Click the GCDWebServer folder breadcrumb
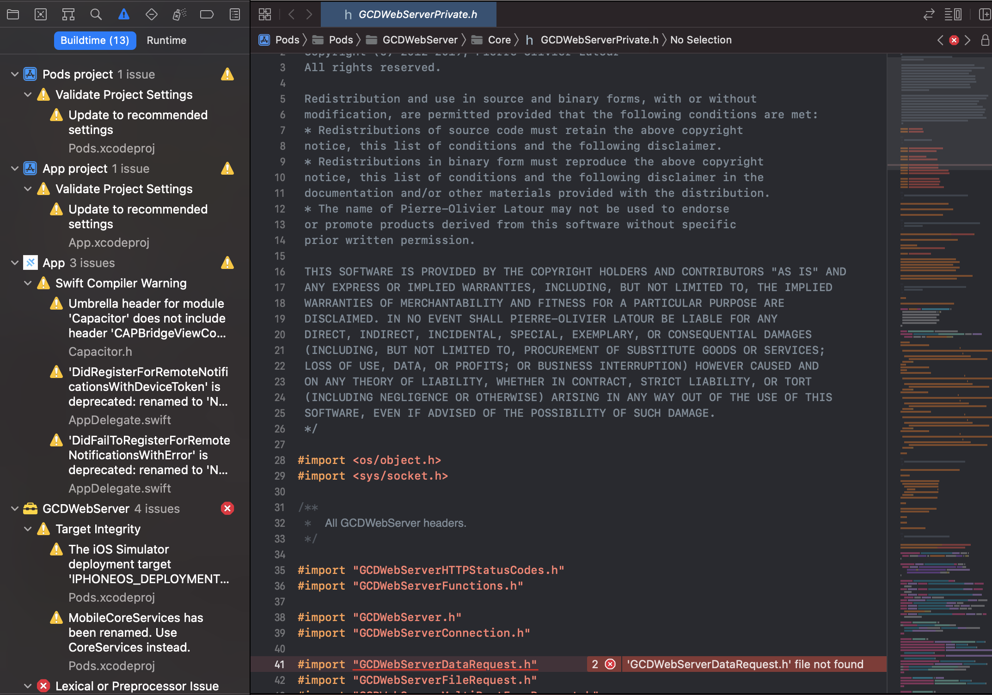992x695 pixels. (x=412, y=40)
